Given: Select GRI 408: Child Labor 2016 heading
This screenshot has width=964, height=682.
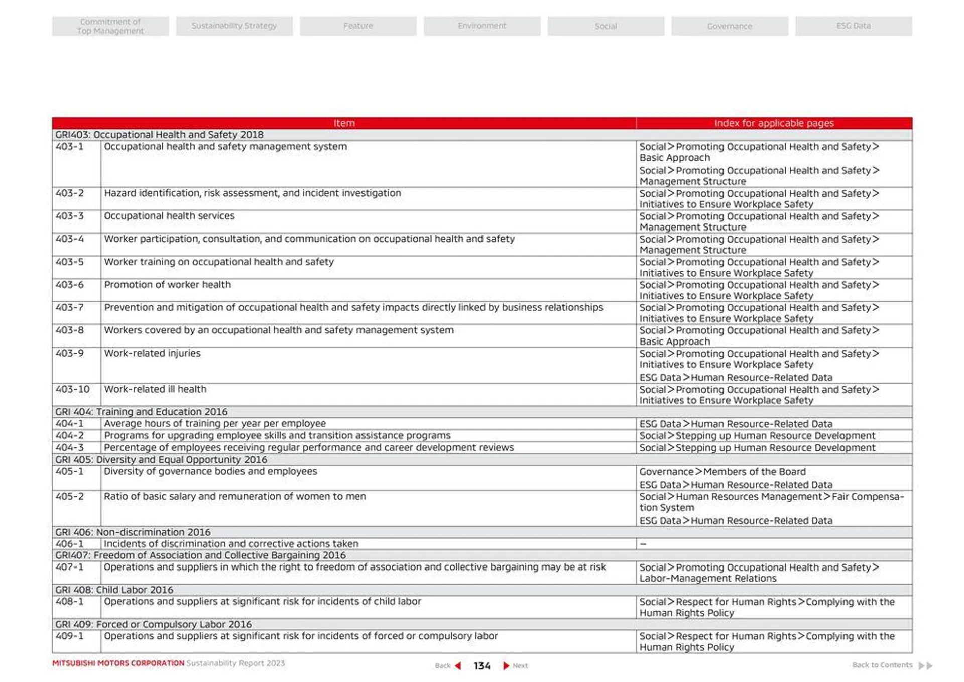Looking at the screenshot, I should pyautogui.click(x=114, y=590).
